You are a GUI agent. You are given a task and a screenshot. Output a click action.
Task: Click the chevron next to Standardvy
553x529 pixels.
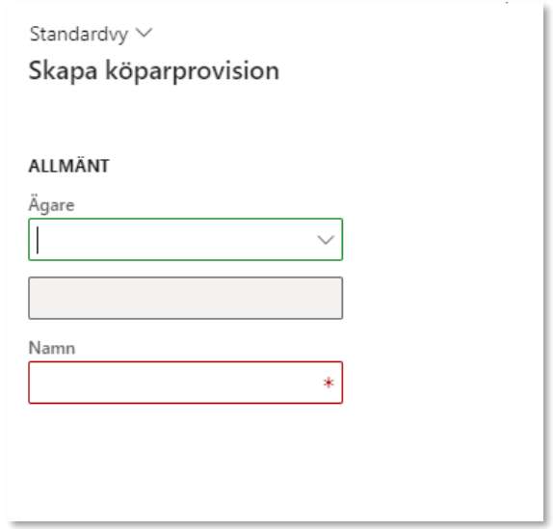(x=144, y=33)
